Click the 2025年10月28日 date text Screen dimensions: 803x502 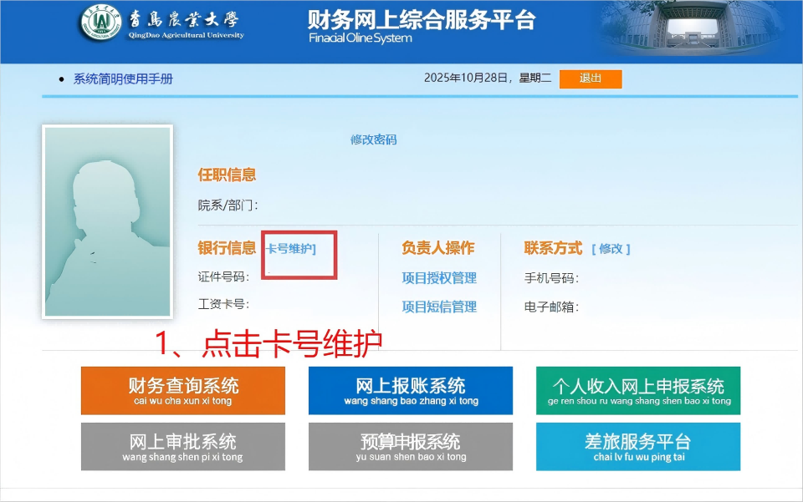(x=466, y=79)
